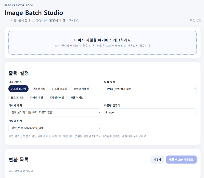Screen dimensions: 204x178
Task: Click the 출력 설정 heading
Action: pyautogui.click(x=19, y=73)
